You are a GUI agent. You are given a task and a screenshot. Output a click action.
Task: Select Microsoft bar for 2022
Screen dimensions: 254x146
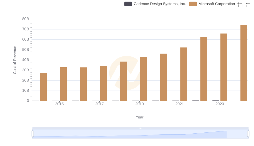[204, 69]
